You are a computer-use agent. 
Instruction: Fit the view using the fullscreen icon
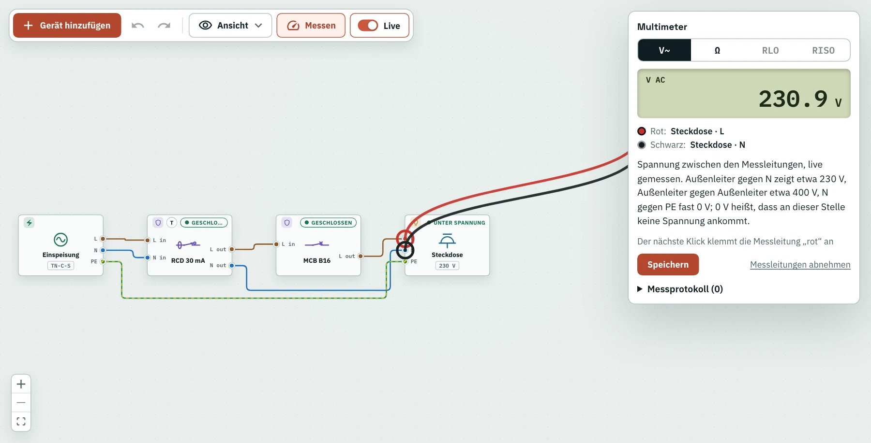click(21, 421)
